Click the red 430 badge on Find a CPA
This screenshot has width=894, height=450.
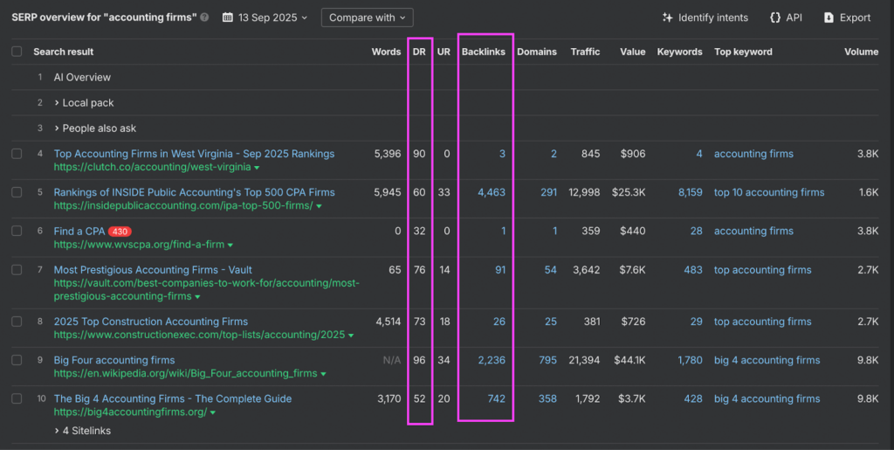click(120, 232)
